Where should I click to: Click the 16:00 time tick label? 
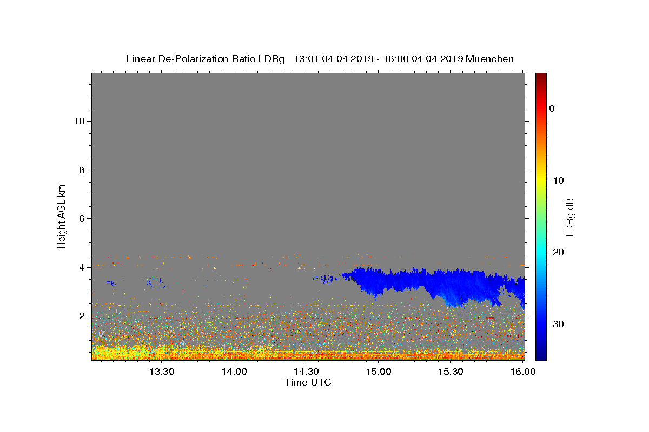coord(523,372)
